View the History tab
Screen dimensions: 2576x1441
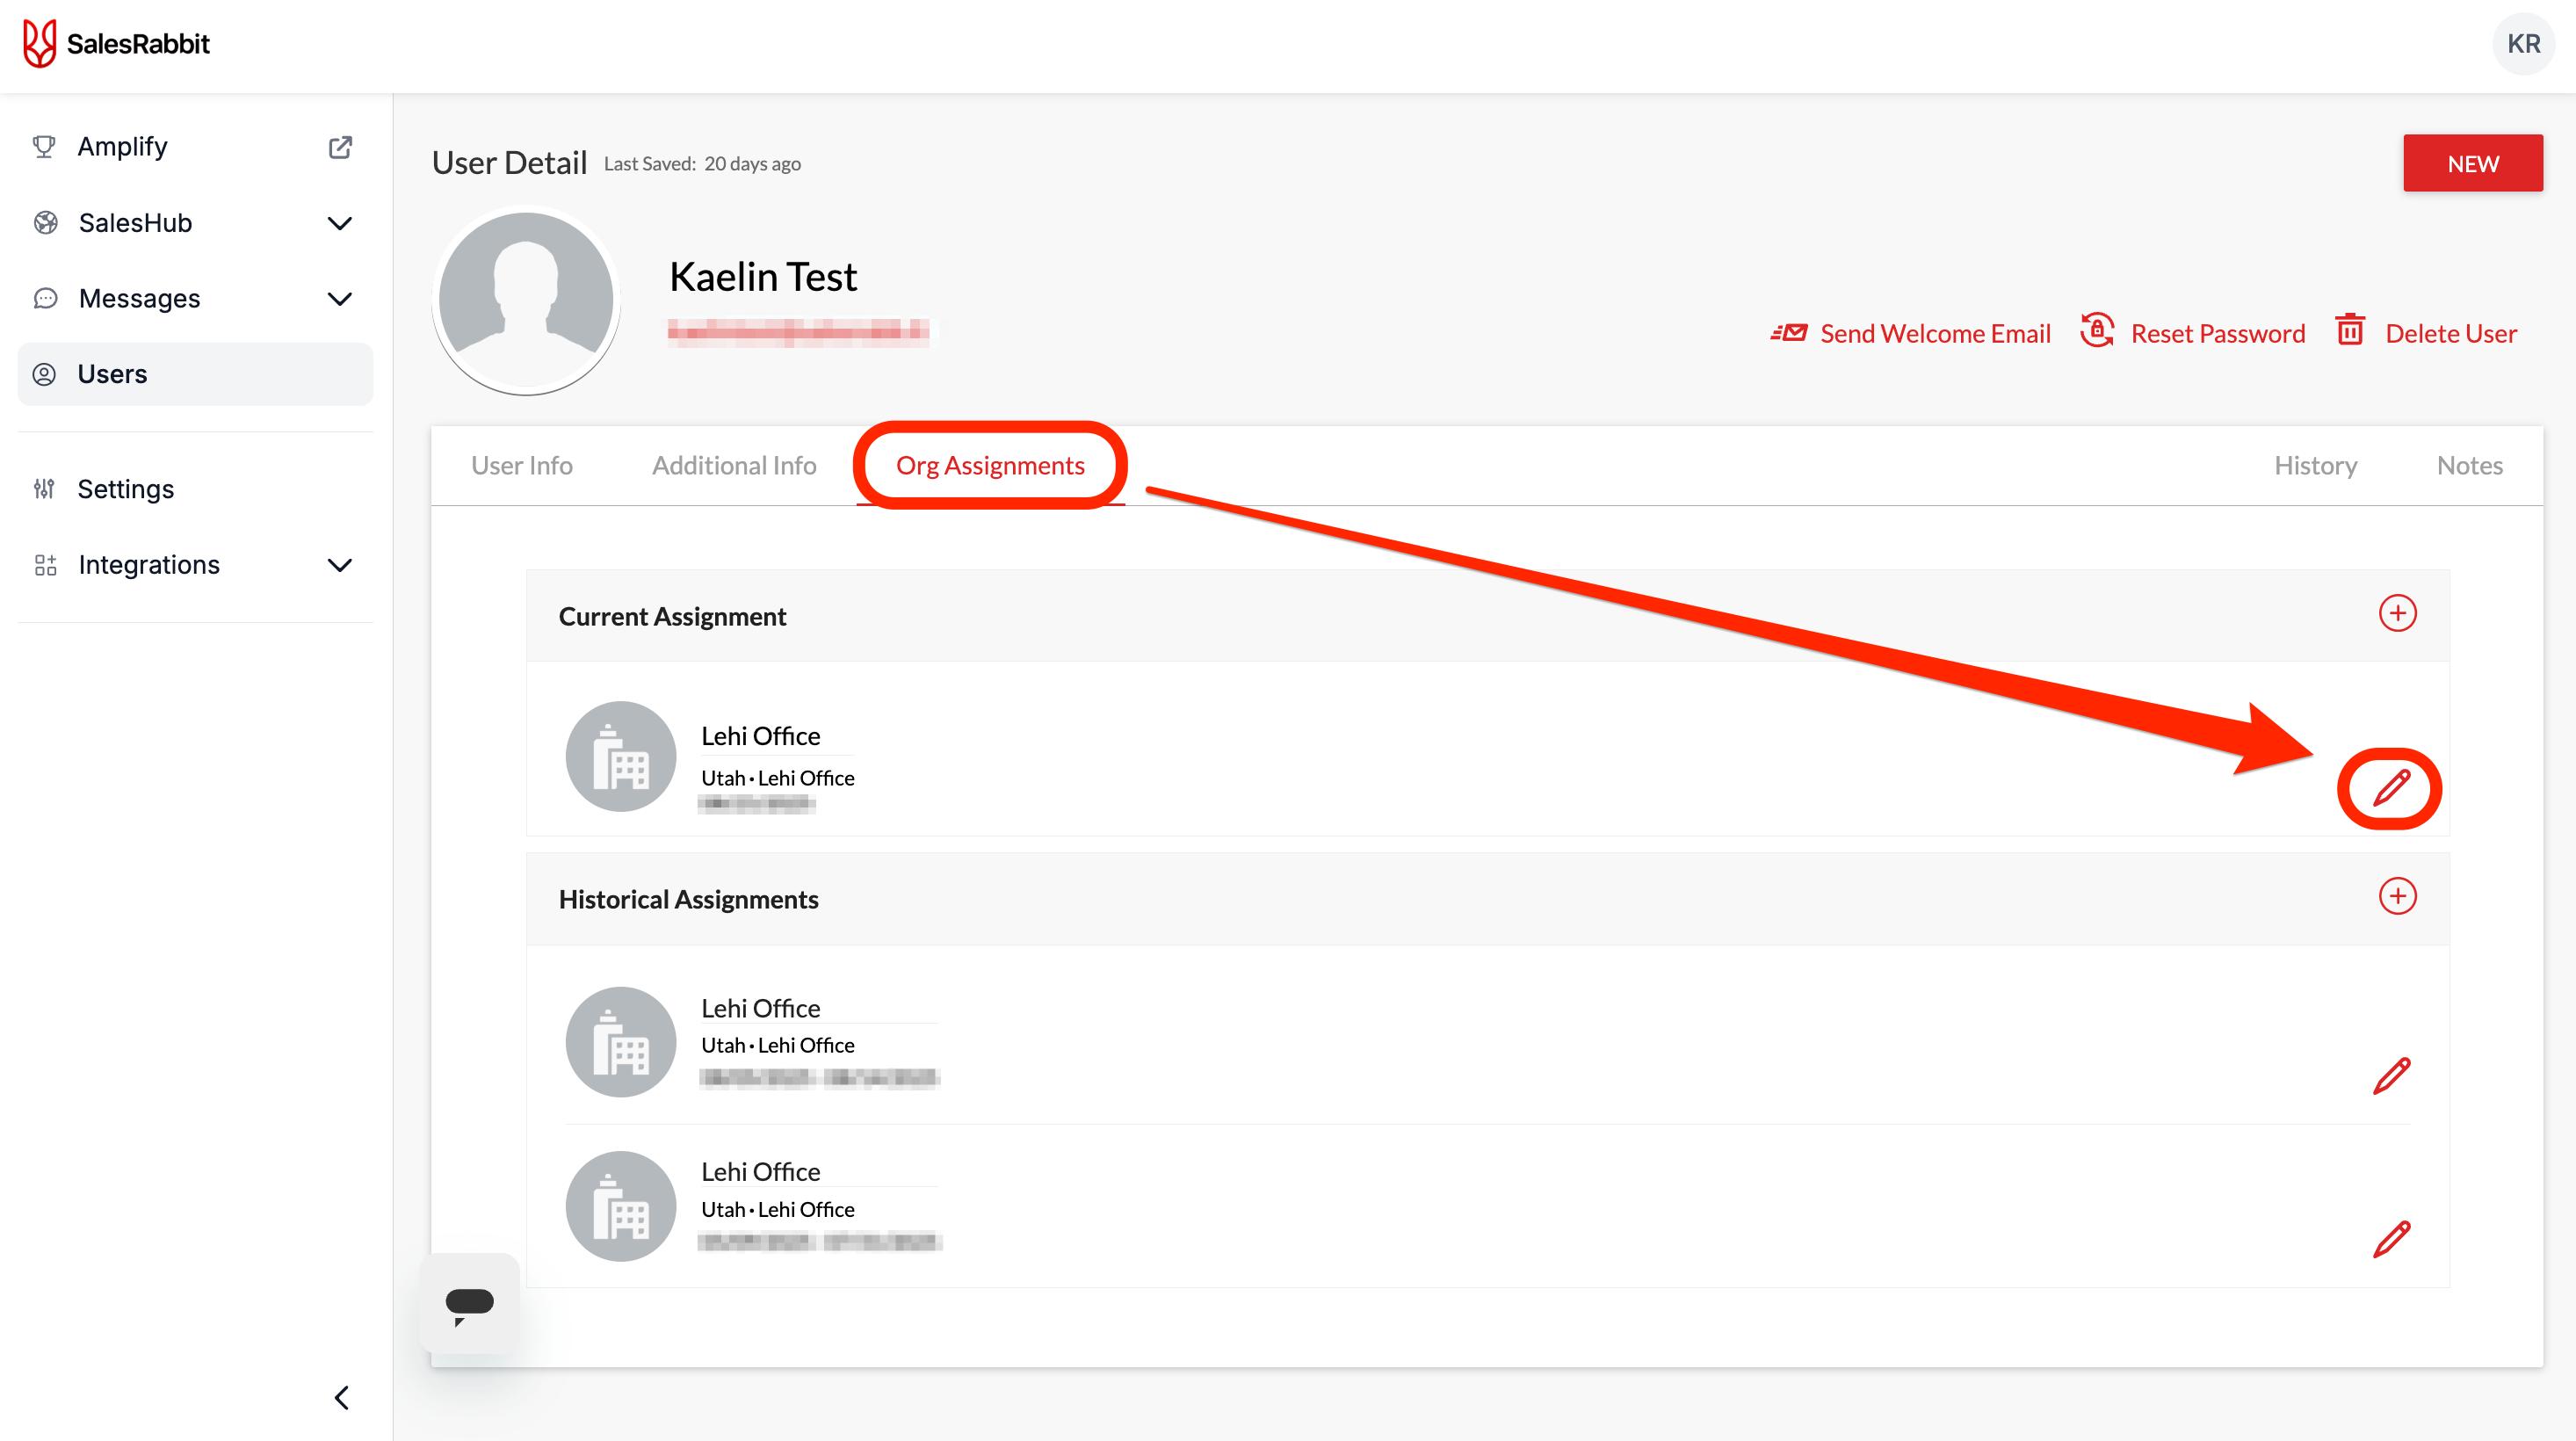(x=2315, y=465)
